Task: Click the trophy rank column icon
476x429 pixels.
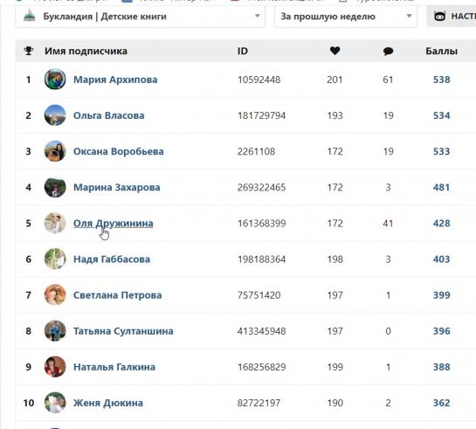Action: [29, 51]
